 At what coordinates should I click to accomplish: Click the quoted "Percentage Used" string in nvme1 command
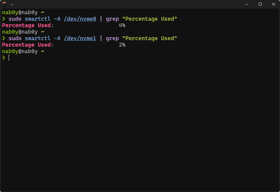pos(150,38)
